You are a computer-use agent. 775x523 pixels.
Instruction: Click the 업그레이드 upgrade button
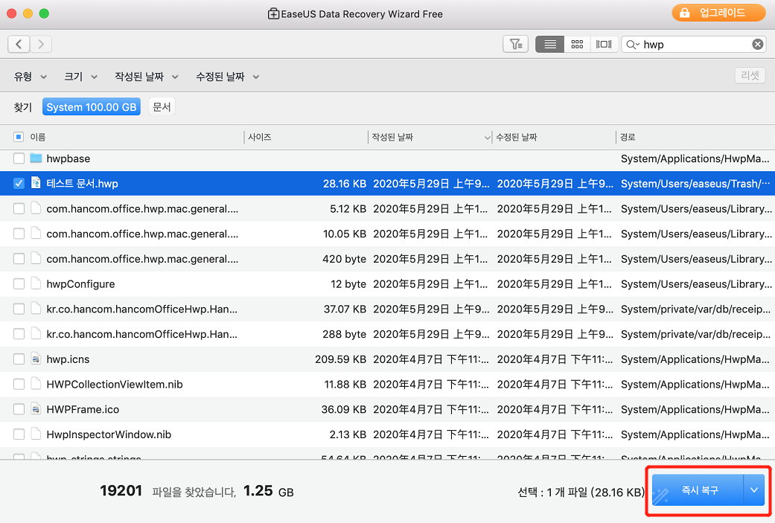[718, 13]
